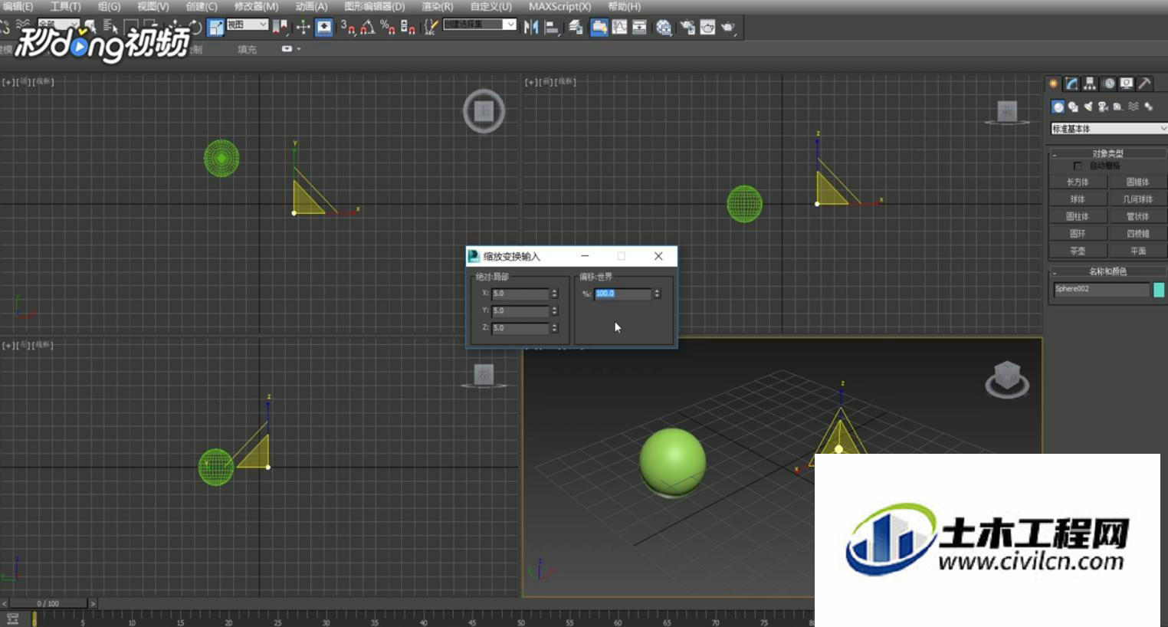Click the perspective viewport ViewCube
Image resolution: width=1168 pixels, height=627 pixels.
pos(1006,379)
